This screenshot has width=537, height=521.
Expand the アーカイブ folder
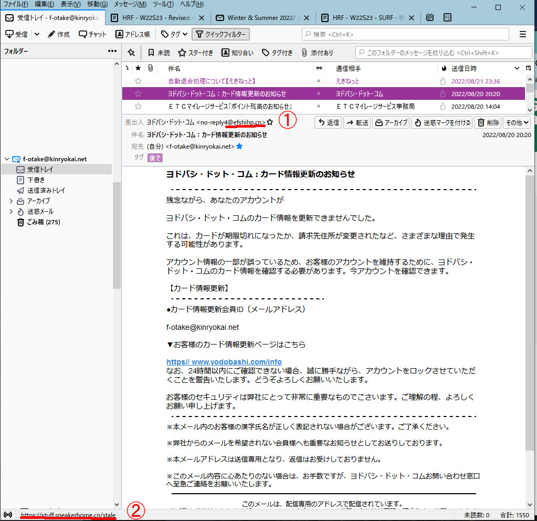11,201
